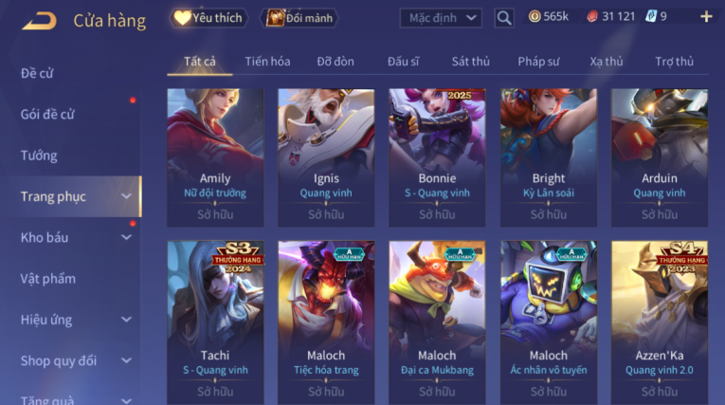Image resolution: width=725 pixels, height=405 pixels.
Task: Click the heart icon in Yêu thích
Action: tap(182, 18)
